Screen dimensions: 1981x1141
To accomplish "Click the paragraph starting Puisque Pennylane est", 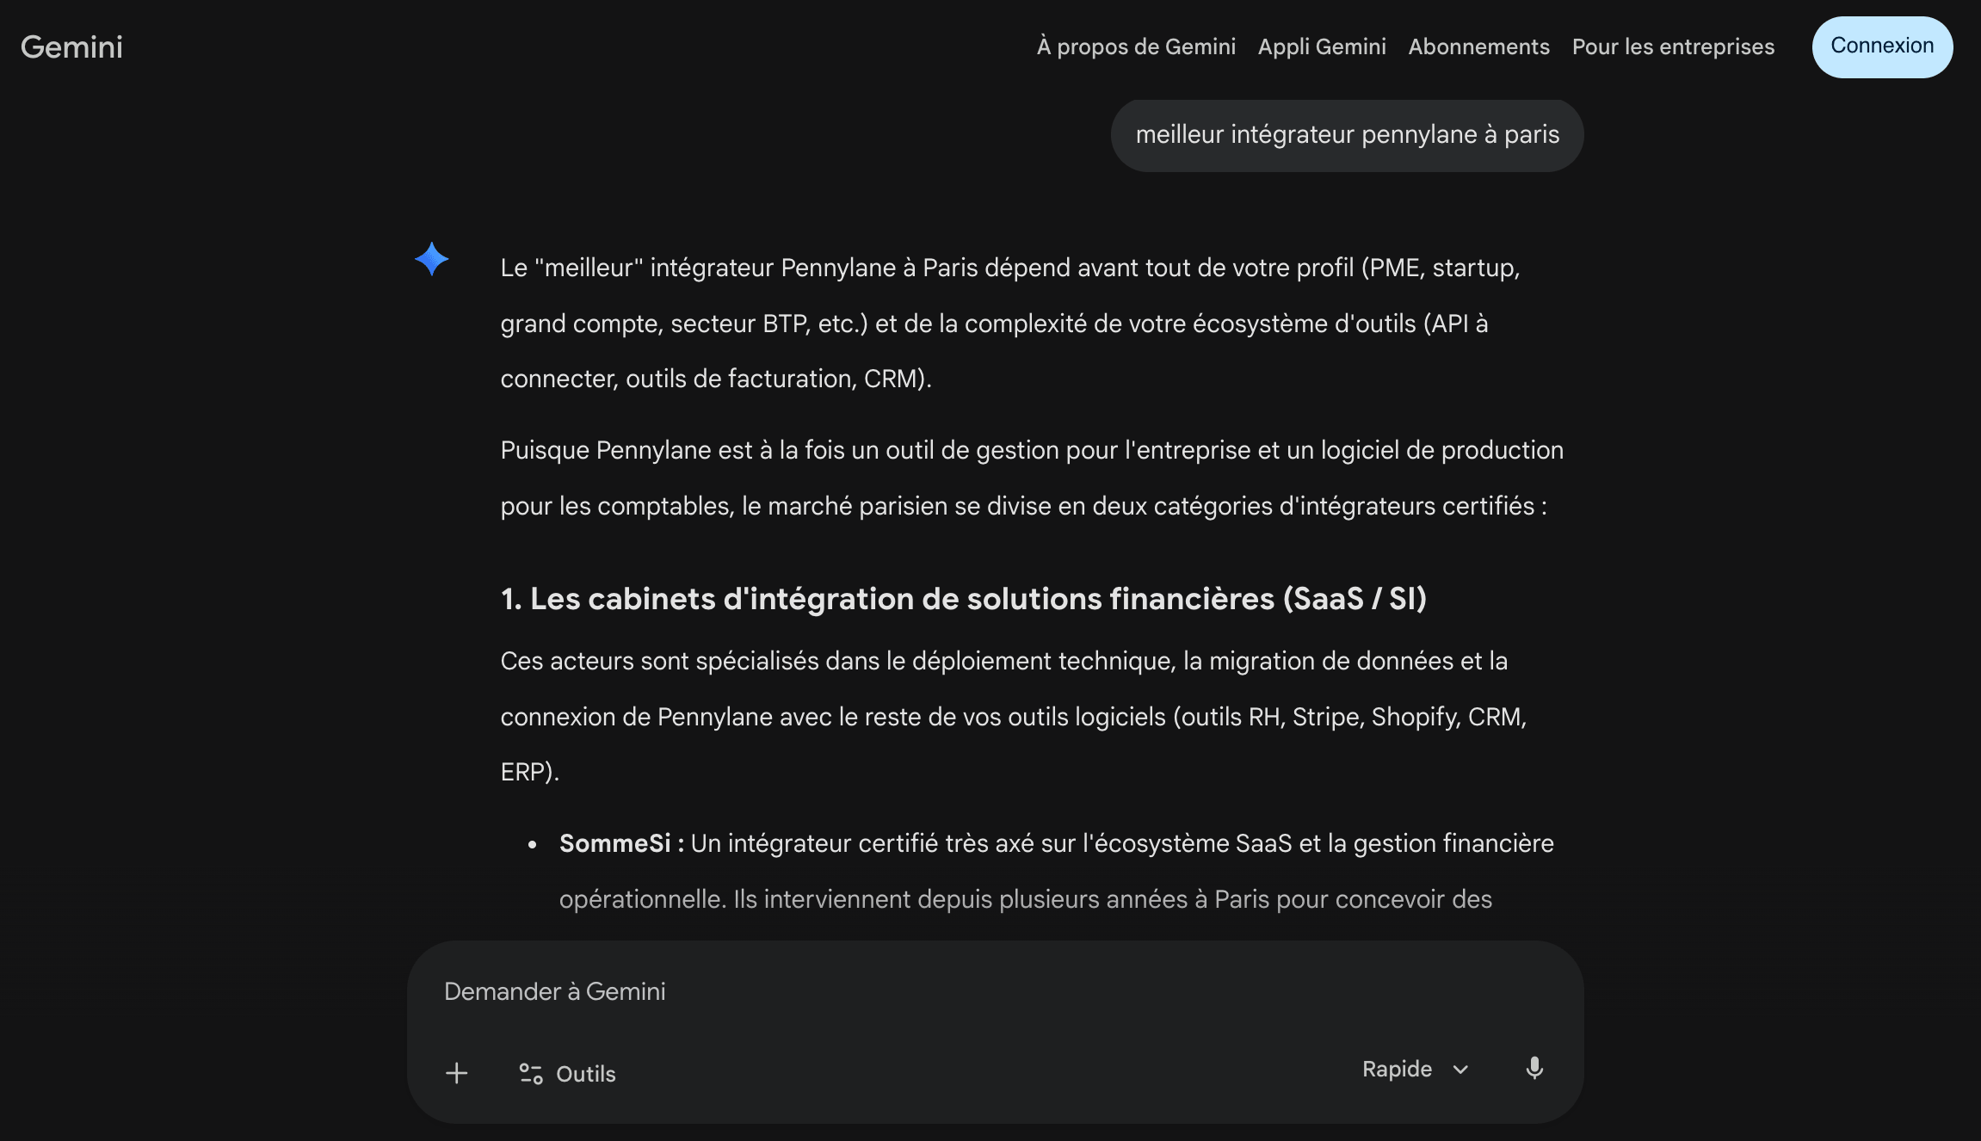I will (1032, 478).
